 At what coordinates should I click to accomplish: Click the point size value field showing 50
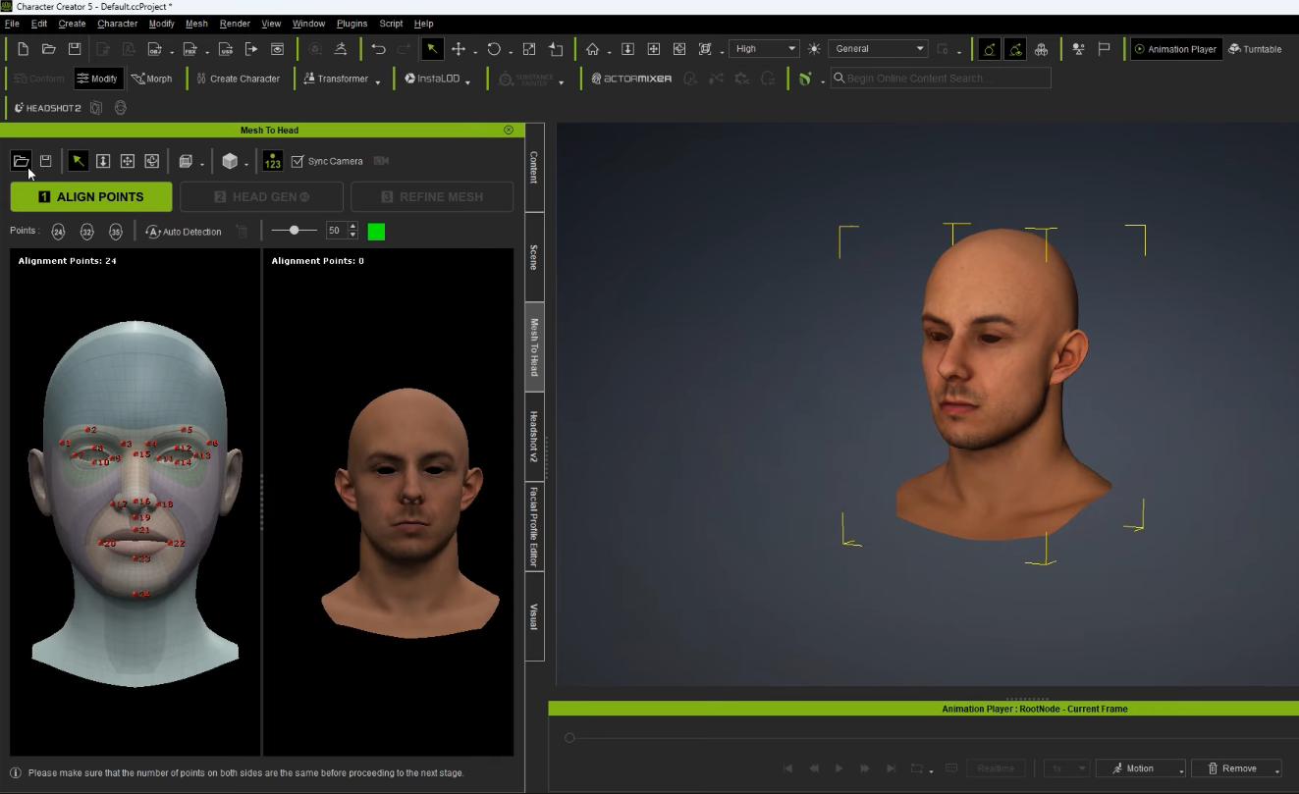point(336,232)
